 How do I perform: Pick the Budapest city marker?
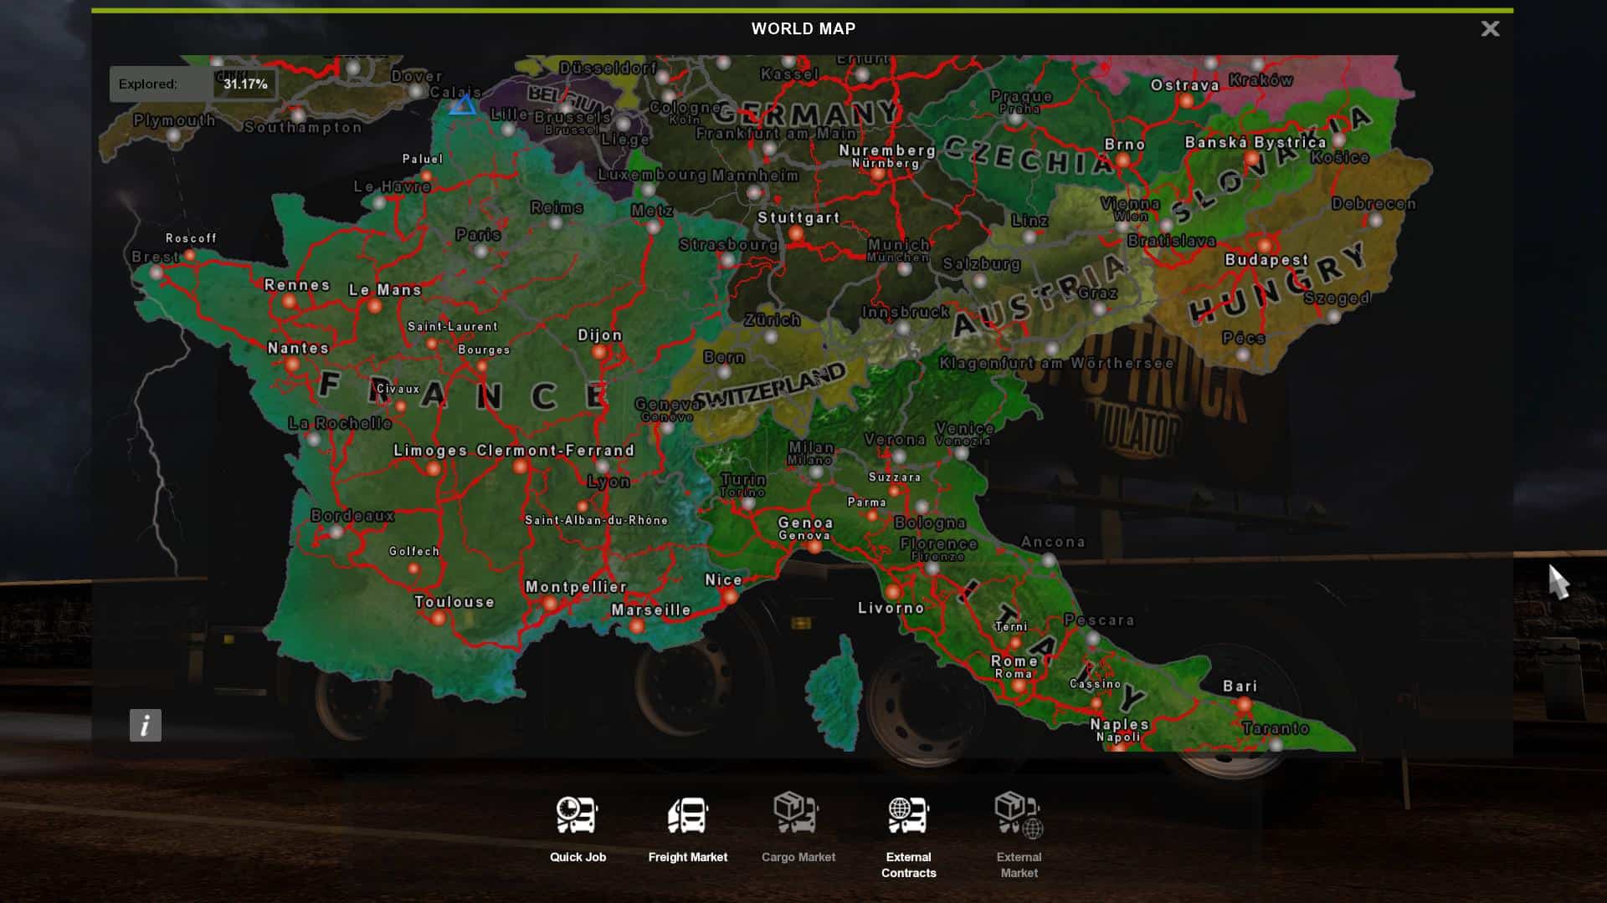point(1265,246)
